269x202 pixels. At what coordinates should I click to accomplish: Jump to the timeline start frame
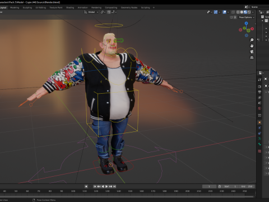point(95,186)
